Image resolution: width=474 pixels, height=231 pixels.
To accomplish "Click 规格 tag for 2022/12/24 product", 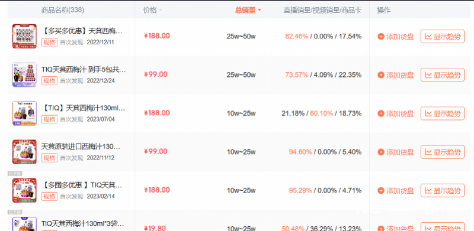I will click(49, 81).
